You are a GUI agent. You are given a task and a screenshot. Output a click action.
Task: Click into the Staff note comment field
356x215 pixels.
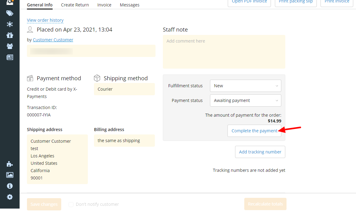224,52
